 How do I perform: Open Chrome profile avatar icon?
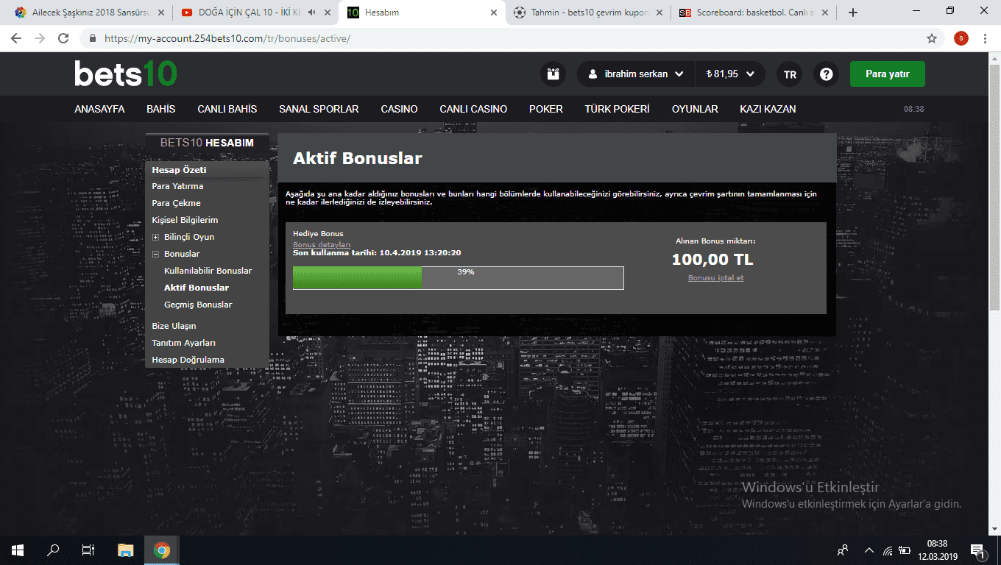point(961,38)
